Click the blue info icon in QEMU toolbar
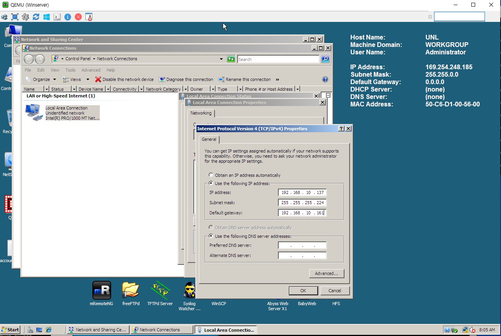 (x=68, y=17)
